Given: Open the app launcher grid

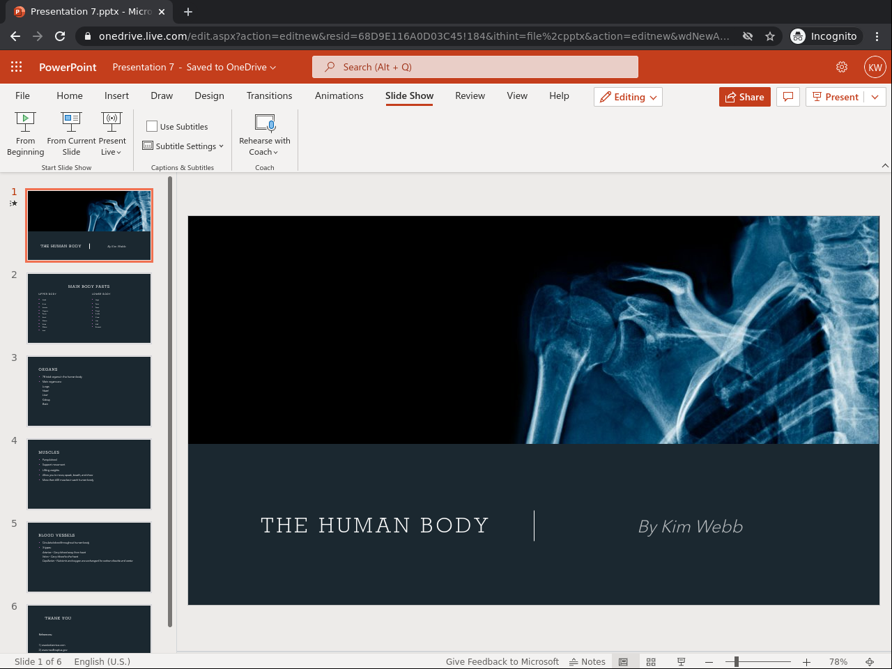Looking at the screenshot, I should click(17, 67).
